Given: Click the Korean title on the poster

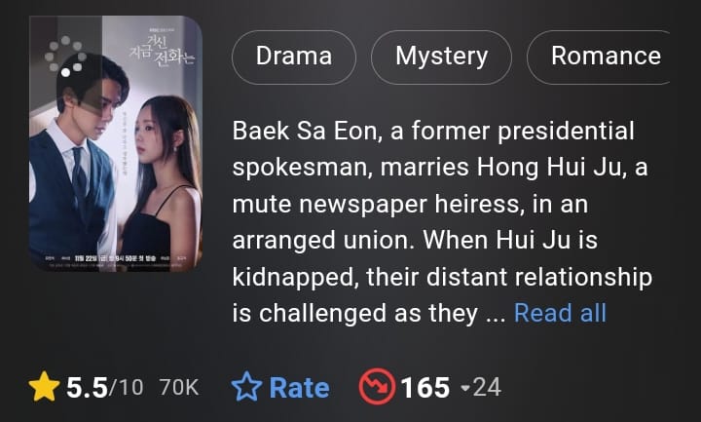Looking at the screenshot, I should point(163,51).
